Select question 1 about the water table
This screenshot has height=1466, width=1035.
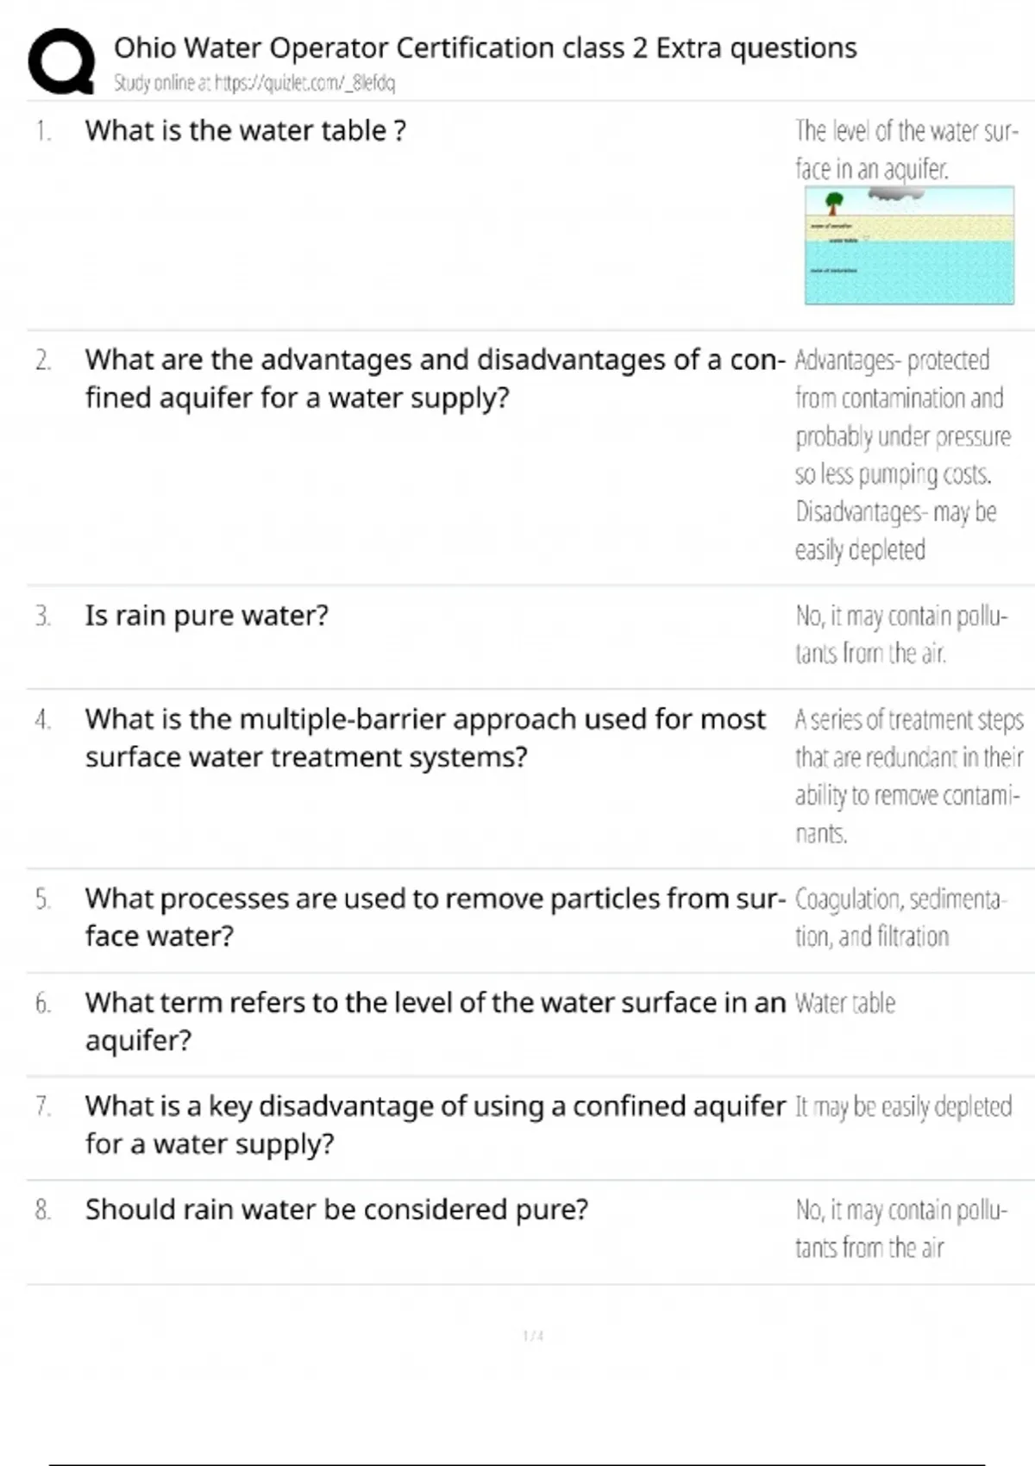click(246, 131)
